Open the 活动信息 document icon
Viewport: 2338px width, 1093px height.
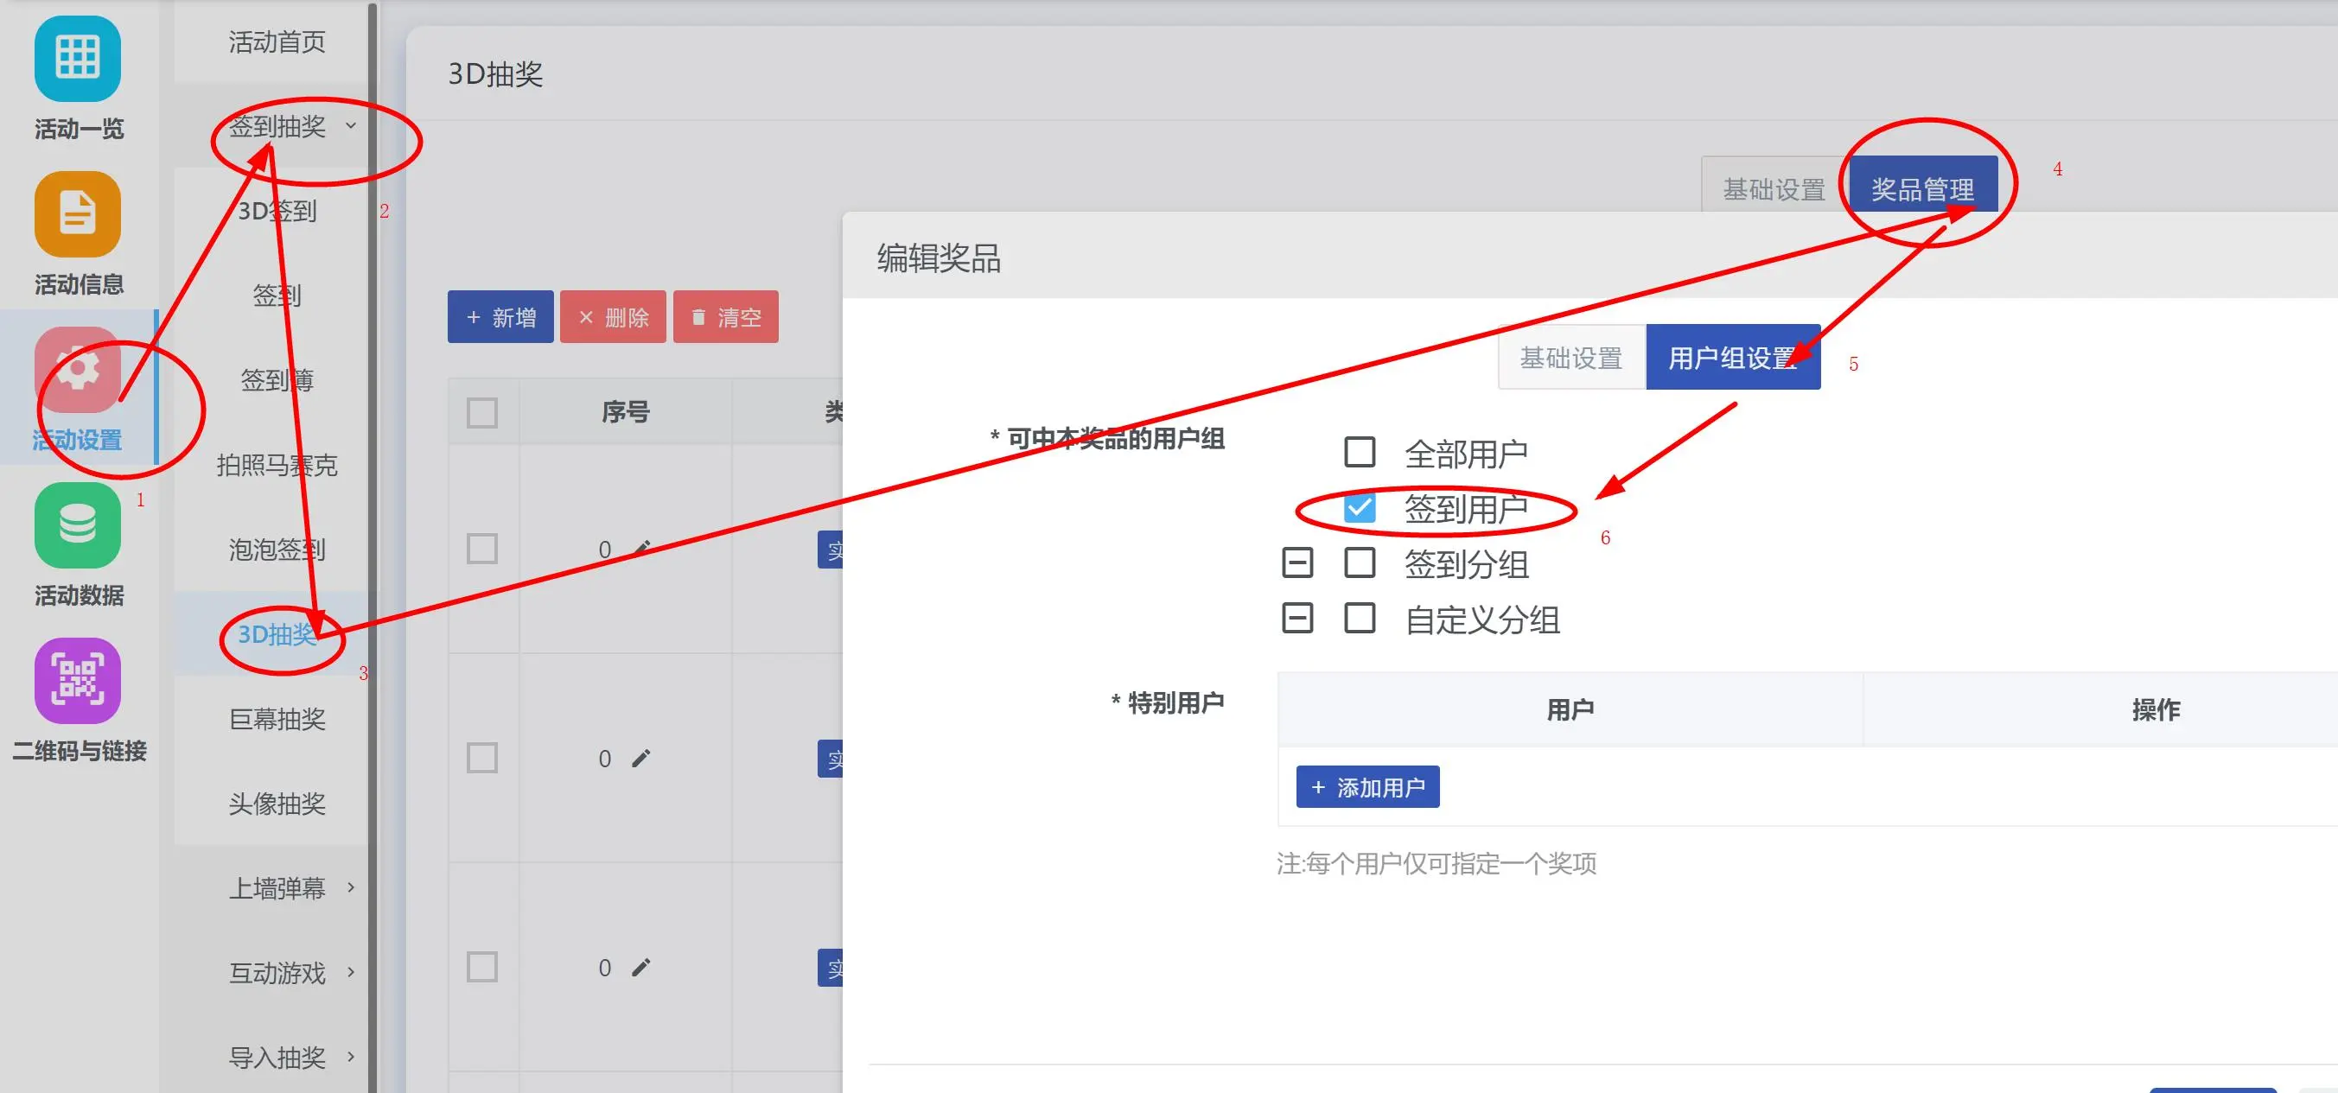click(77, 214)
